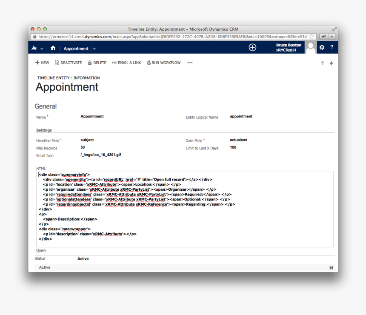Click the quick create plus icon
This screenshot has width=366, height=315.
point(252,48)
